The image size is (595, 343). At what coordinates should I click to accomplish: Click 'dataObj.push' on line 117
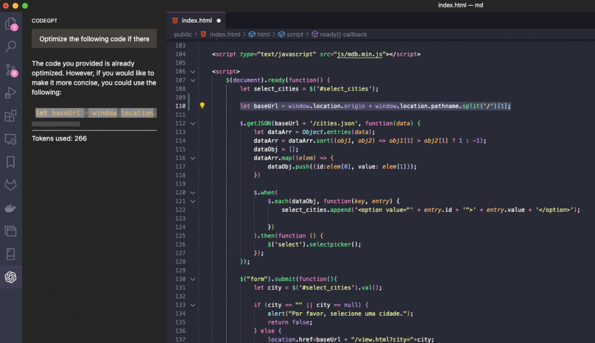288,167
